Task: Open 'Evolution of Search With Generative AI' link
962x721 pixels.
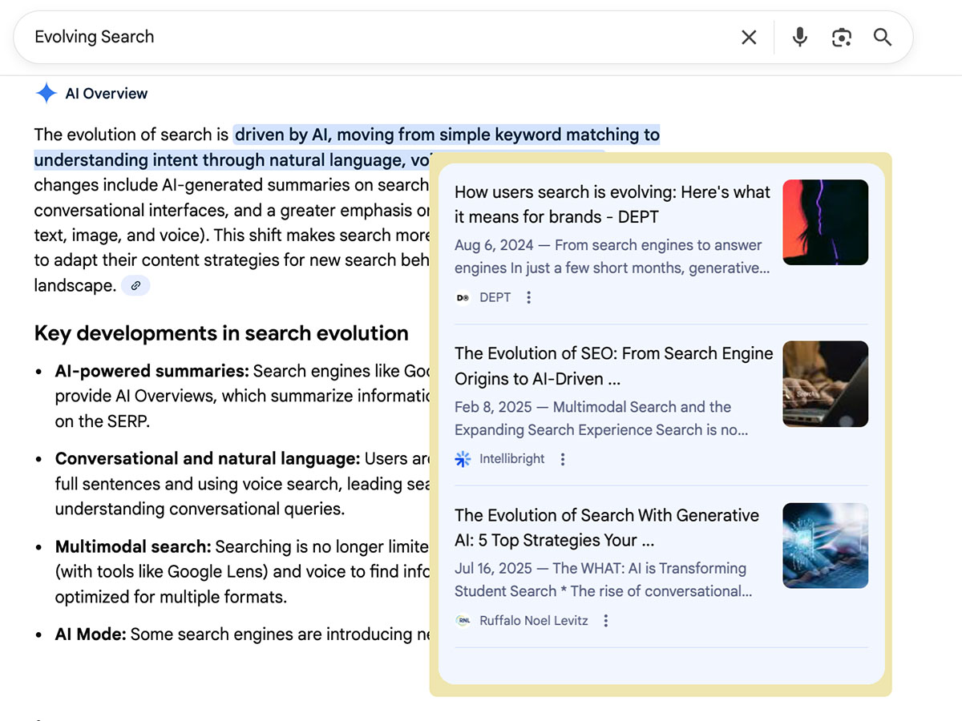Action: tap(606, 527)
